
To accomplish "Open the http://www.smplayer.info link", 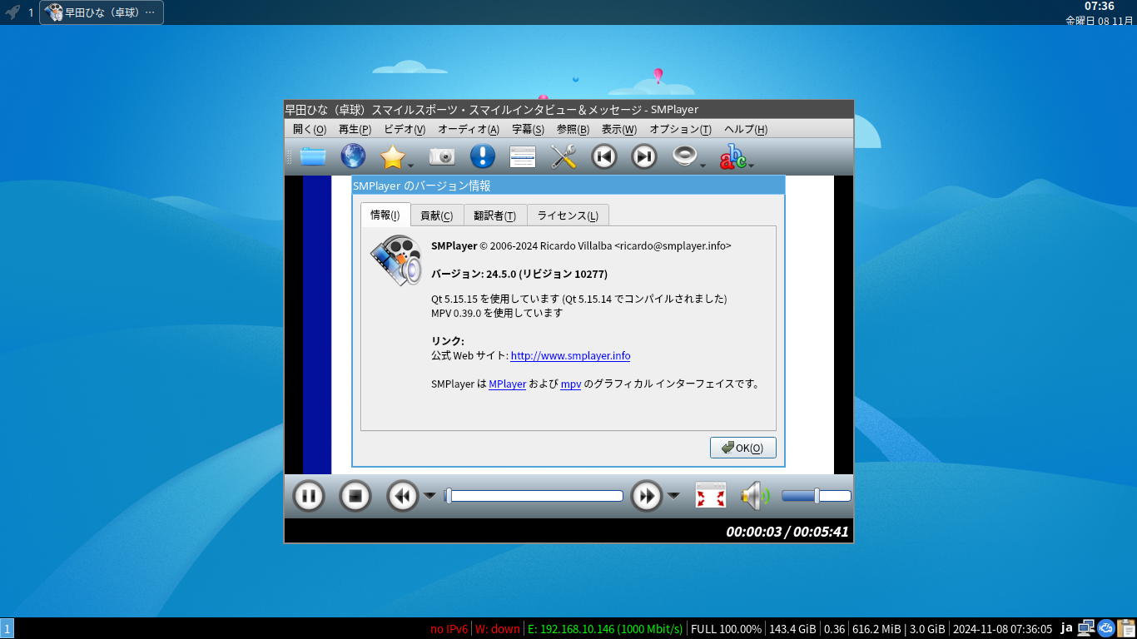I will [x=570, y=356].
